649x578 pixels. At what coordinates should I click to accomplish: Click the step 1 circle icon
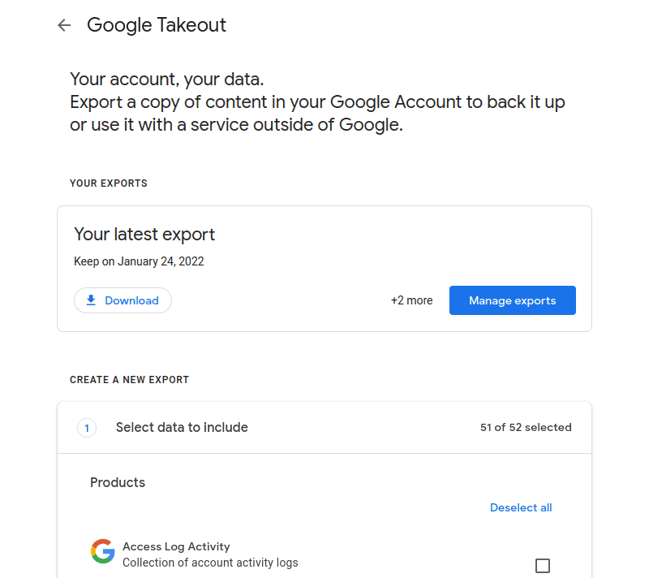[x=87, y=428]
